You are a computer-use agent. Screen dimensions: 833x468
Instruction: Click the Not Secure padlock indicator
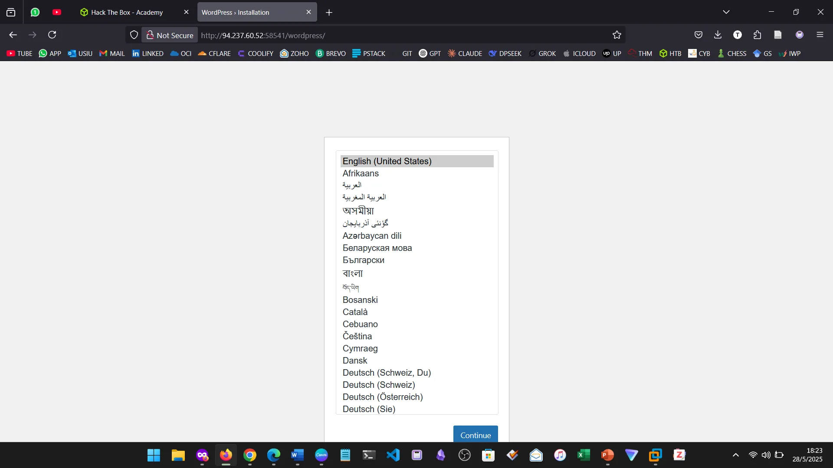(150, 35)
